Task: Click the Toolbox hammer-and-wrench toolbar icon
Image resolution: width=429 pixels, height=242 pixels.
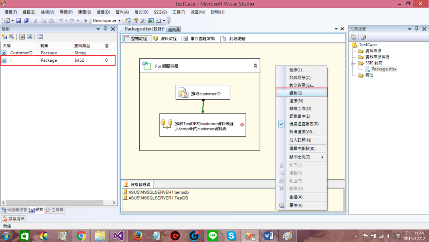Action: click(x=143, y=21)
